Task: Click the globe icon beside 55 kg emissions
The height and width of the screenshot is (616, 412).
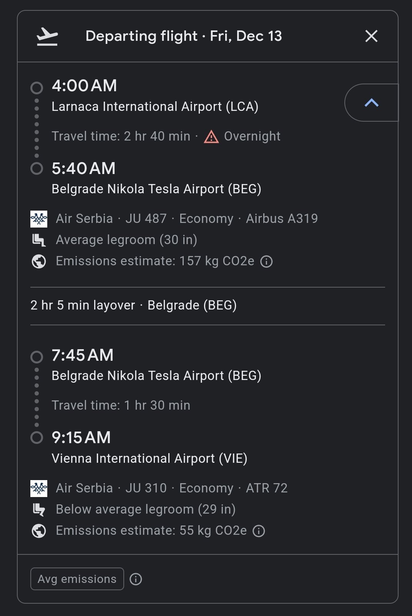Action: (39, 531)
